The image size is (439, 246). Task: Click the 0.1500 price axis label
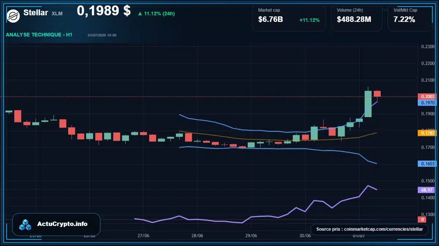pyautogui.click(x=428, y=181)
